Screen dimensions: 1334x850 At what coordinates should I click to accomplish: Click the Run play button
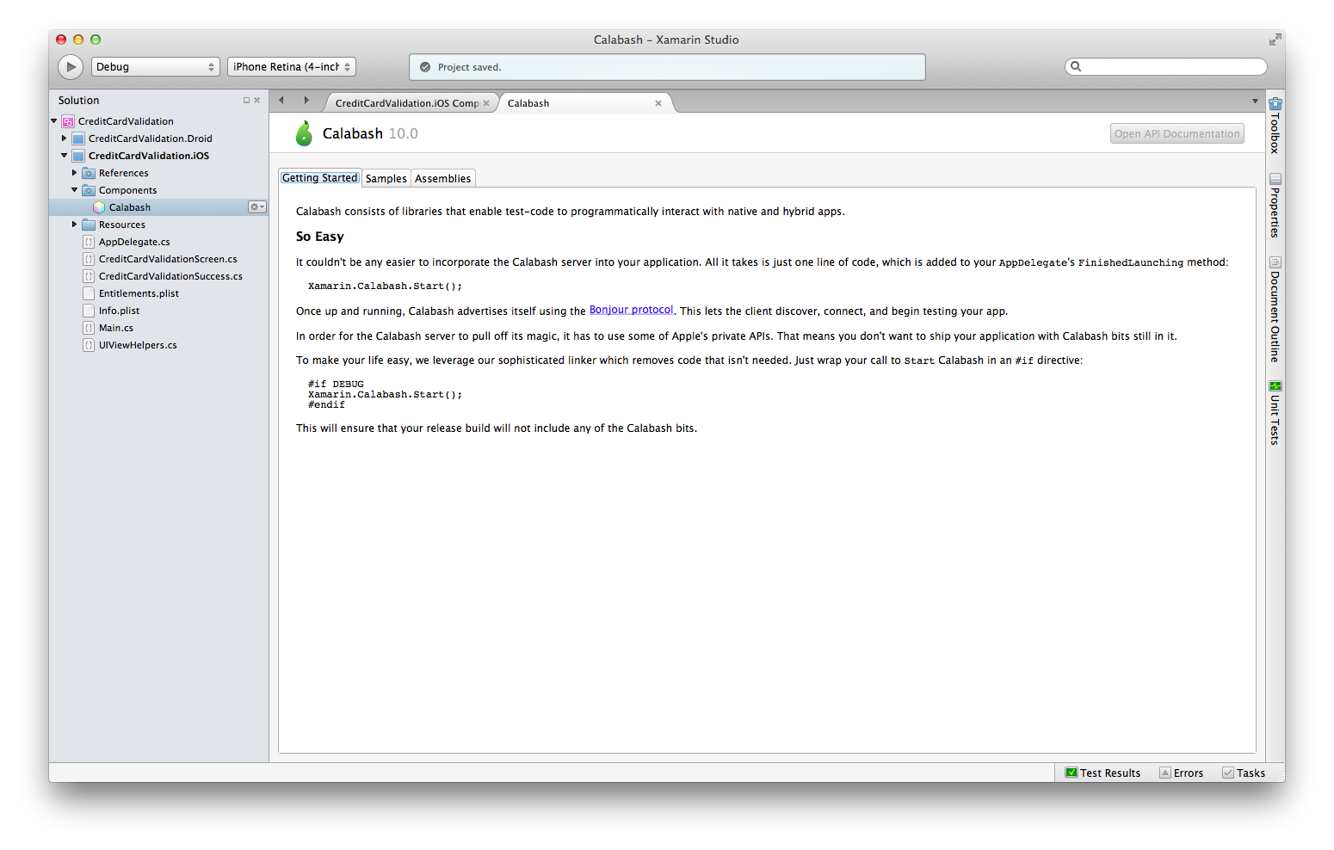[x=71, y=67]
